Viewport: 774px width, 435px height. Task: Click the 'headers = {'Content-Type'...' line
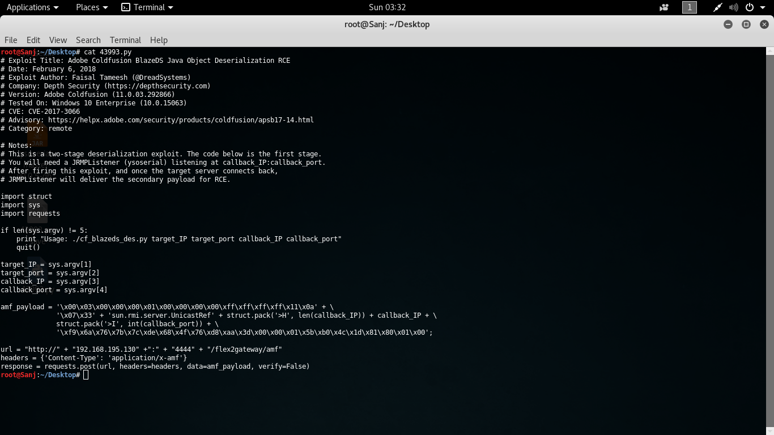pyautogui.click(x=93, y=358)
